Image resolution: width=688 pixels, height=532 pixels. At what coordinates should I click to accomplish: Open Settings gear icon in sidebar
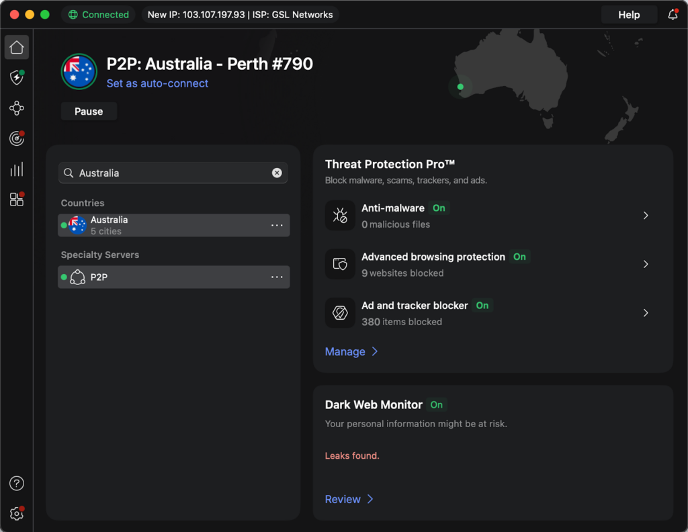click(x=17, y=514)
